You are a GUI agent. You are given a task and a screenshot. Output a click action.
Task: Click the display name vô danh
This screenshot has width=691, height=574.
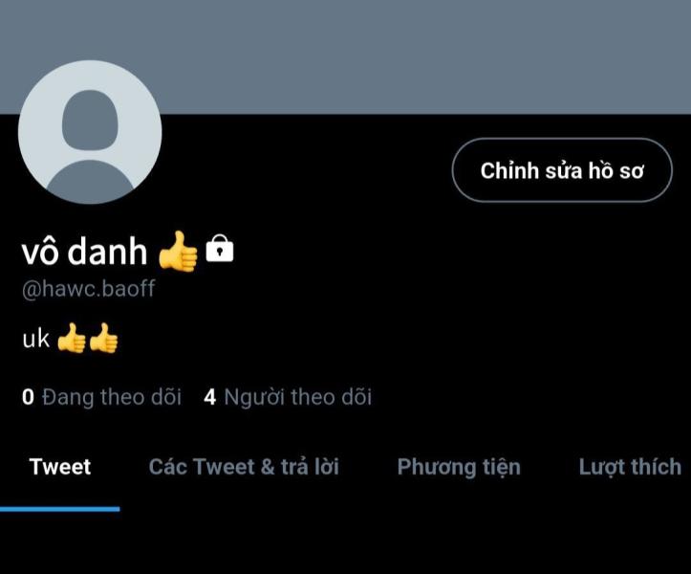tap(84, 252)
